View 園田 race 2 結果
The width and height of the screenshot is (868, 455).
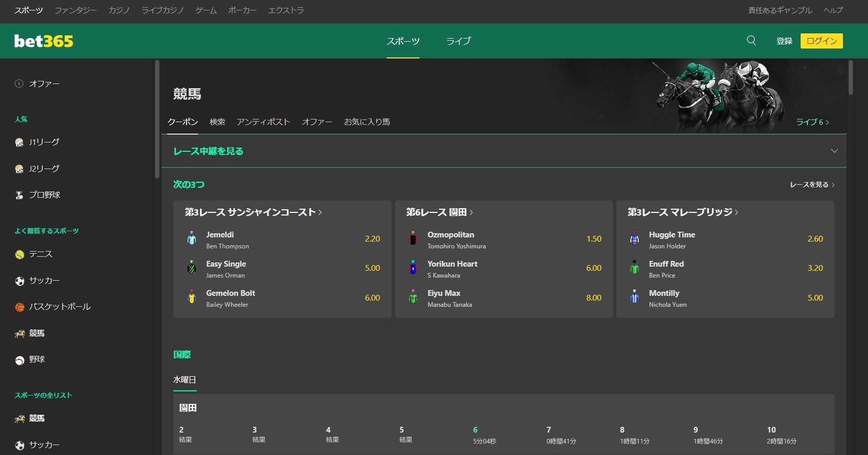point(185,435)
